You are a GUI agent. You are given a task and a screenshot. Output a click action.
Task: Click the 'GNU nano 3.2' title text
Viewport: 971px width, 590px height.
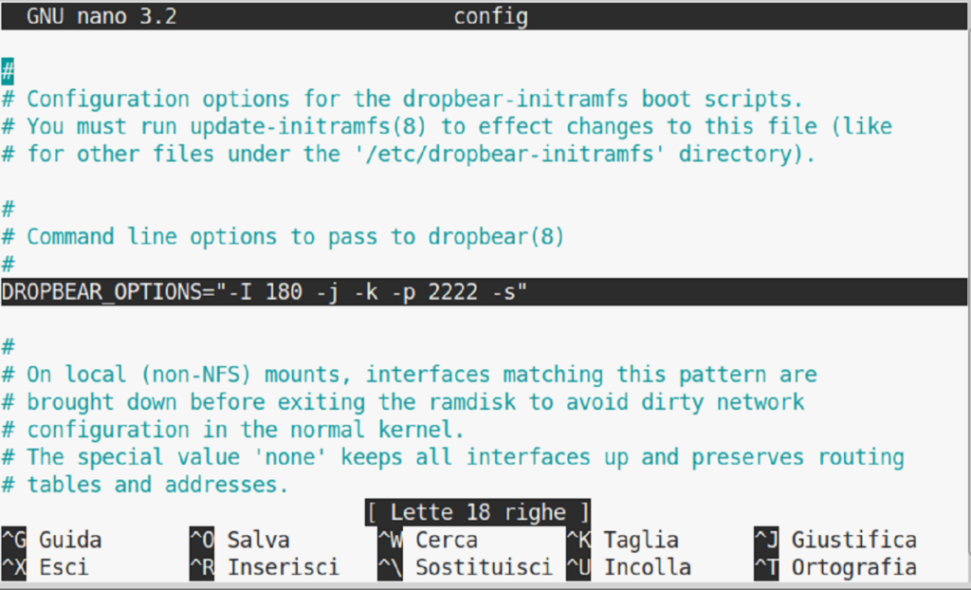[101, 17]
